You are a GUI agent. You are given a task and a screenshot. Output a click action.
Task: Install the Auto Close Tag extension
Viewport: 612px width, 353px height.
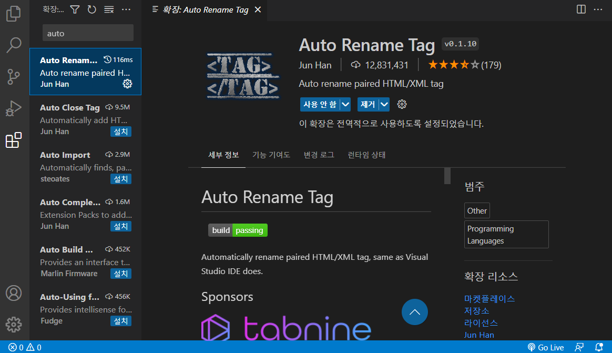(x=120, y=132)
